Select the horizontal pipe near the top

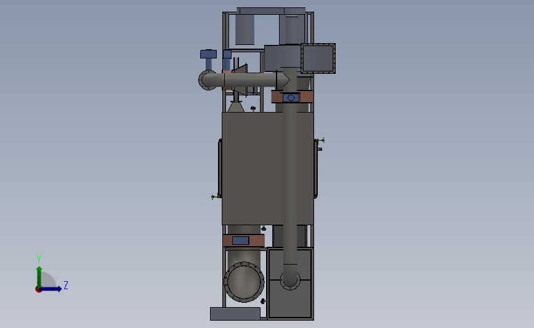pos(254,80)
